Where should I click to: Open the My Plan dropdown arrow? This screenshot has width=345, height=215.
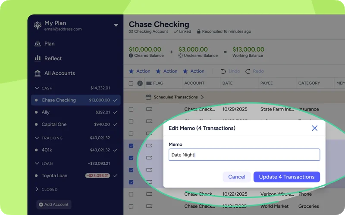[116, 25]
